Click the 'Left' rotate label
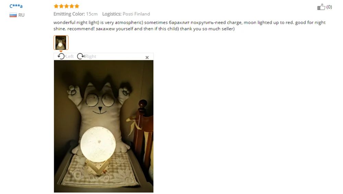The height and width of the screenshot is (194, 343). click(x=70, y=56)
